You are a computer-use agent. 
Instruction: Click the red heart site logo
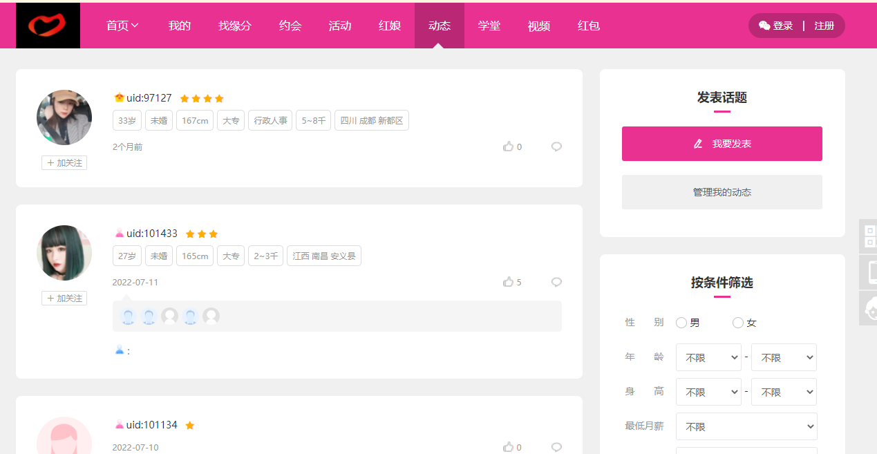(x=48, y=26)
